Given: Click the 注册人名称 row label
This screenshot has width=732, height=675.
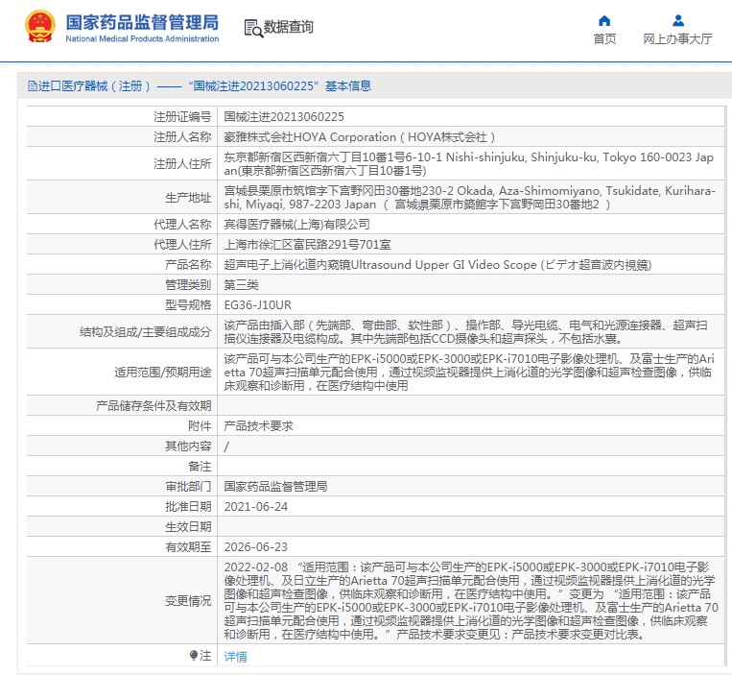Looking at the screenshot, I should pyautogui.click(x=182, y=137).
